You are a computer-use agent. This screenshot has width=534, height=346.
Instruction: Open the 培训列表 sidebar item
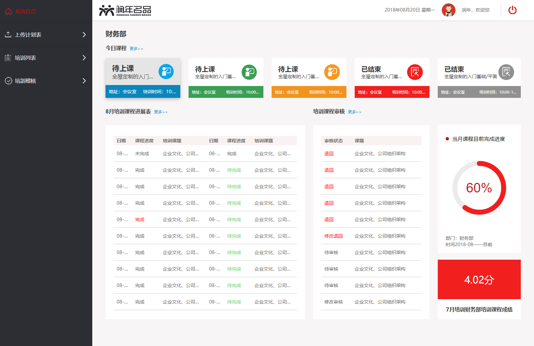[46, 58]
